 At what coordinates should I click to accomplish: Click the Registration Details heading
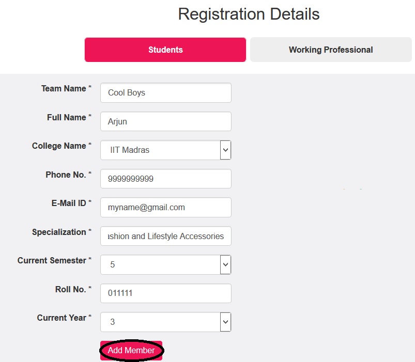tap(249, 14)
